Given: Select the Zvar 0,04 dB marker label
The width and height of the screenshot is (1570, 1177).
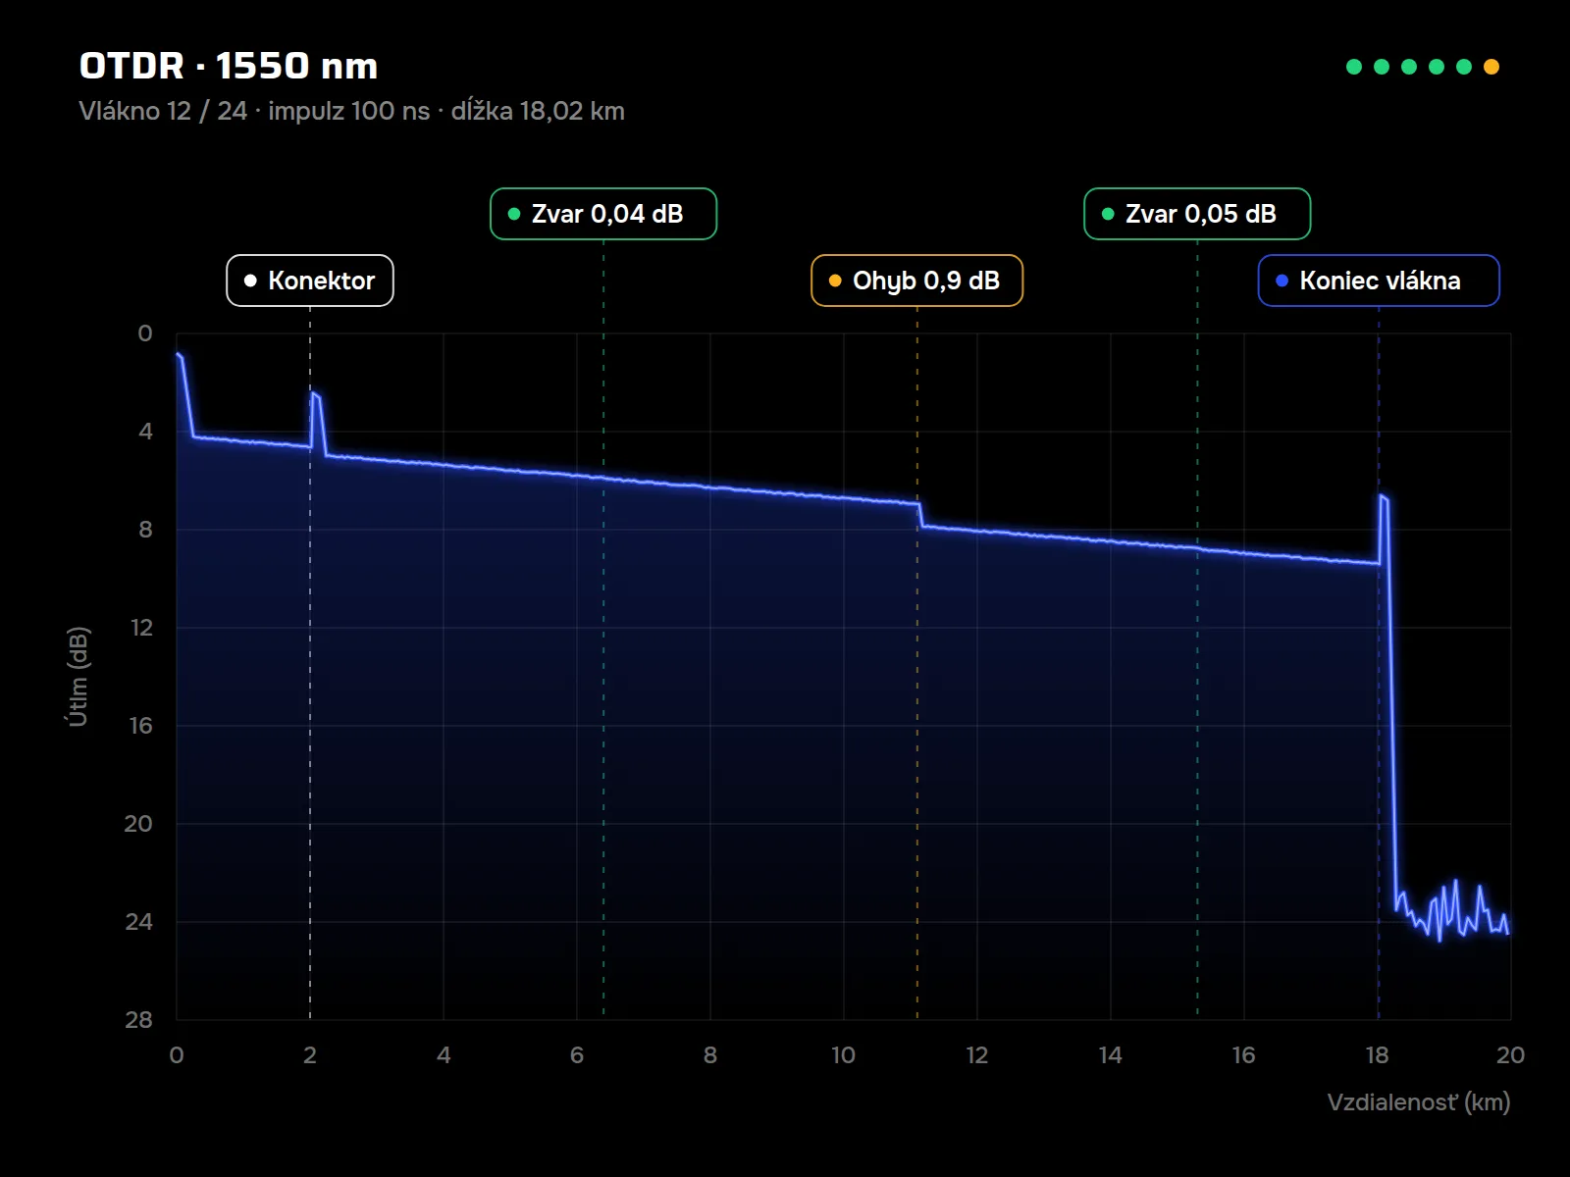Looking at the screenshot, I should 603,214.
